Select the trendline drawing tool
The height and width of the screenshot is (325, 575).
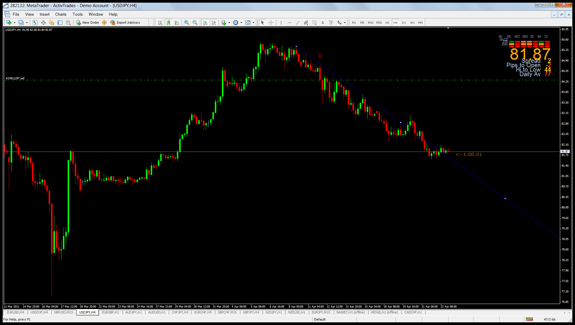pos(298,22)
